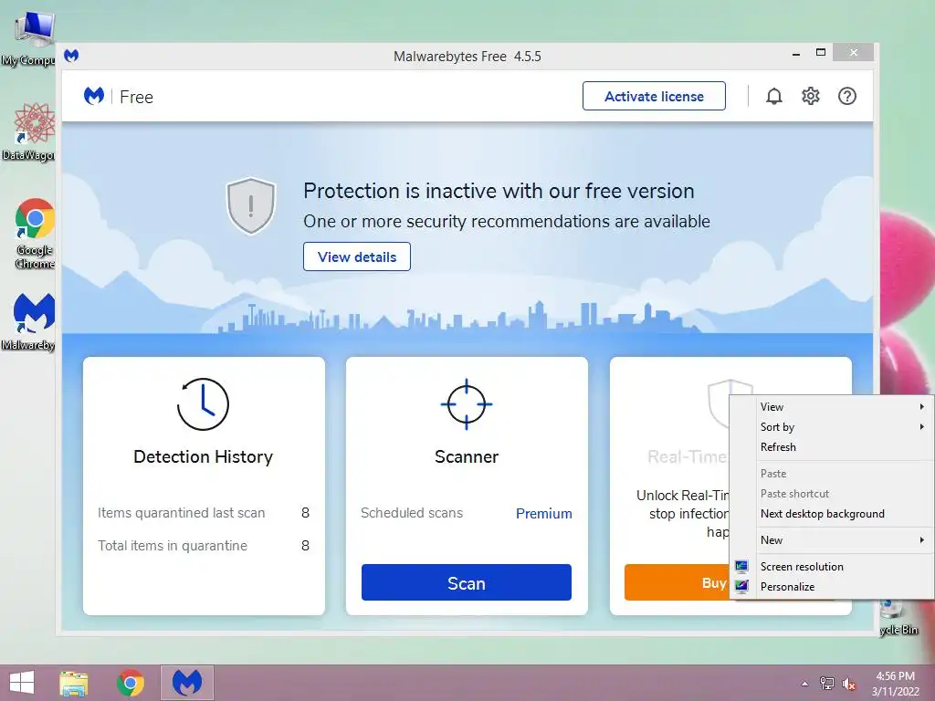Start a scan with Scan button
This screenshot has height=701, width=935.
(x=467, y=582)
